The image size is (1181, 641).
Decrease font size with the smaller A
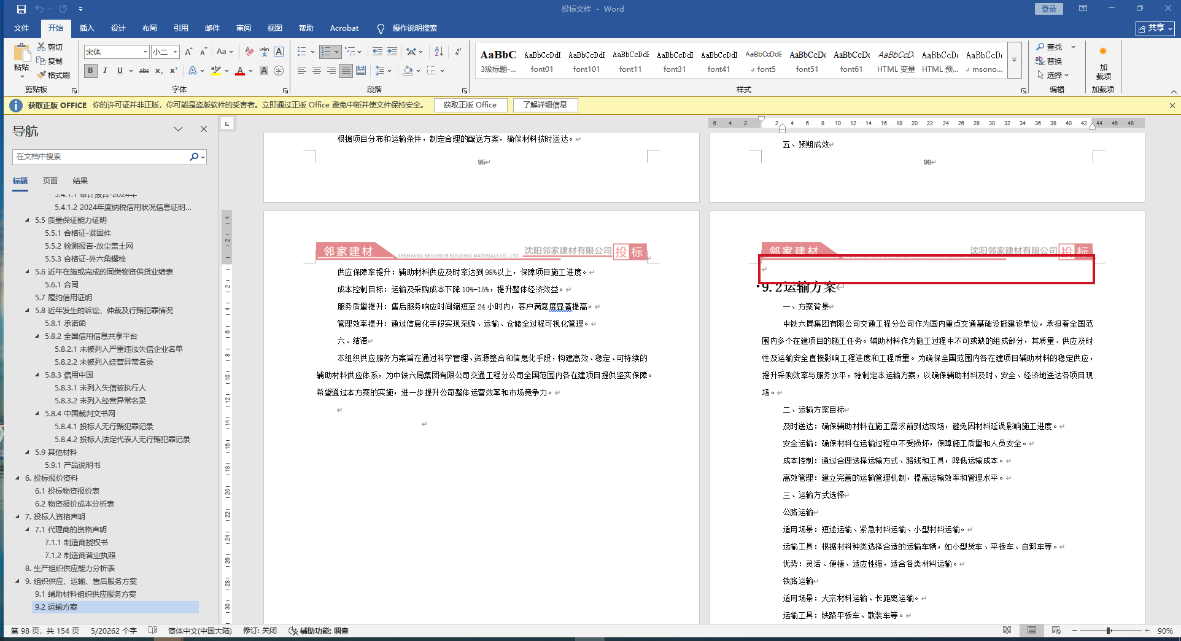[203, 52]
